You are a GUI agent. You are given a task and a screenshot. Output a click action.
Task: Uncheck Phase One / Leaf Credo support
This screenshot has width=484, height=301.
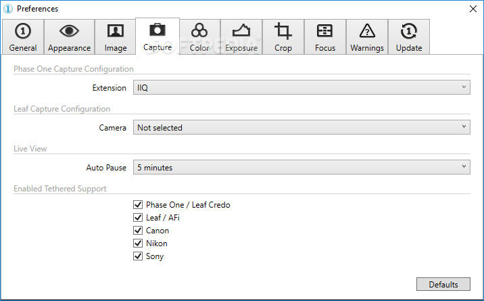click(x=138, y=205)
